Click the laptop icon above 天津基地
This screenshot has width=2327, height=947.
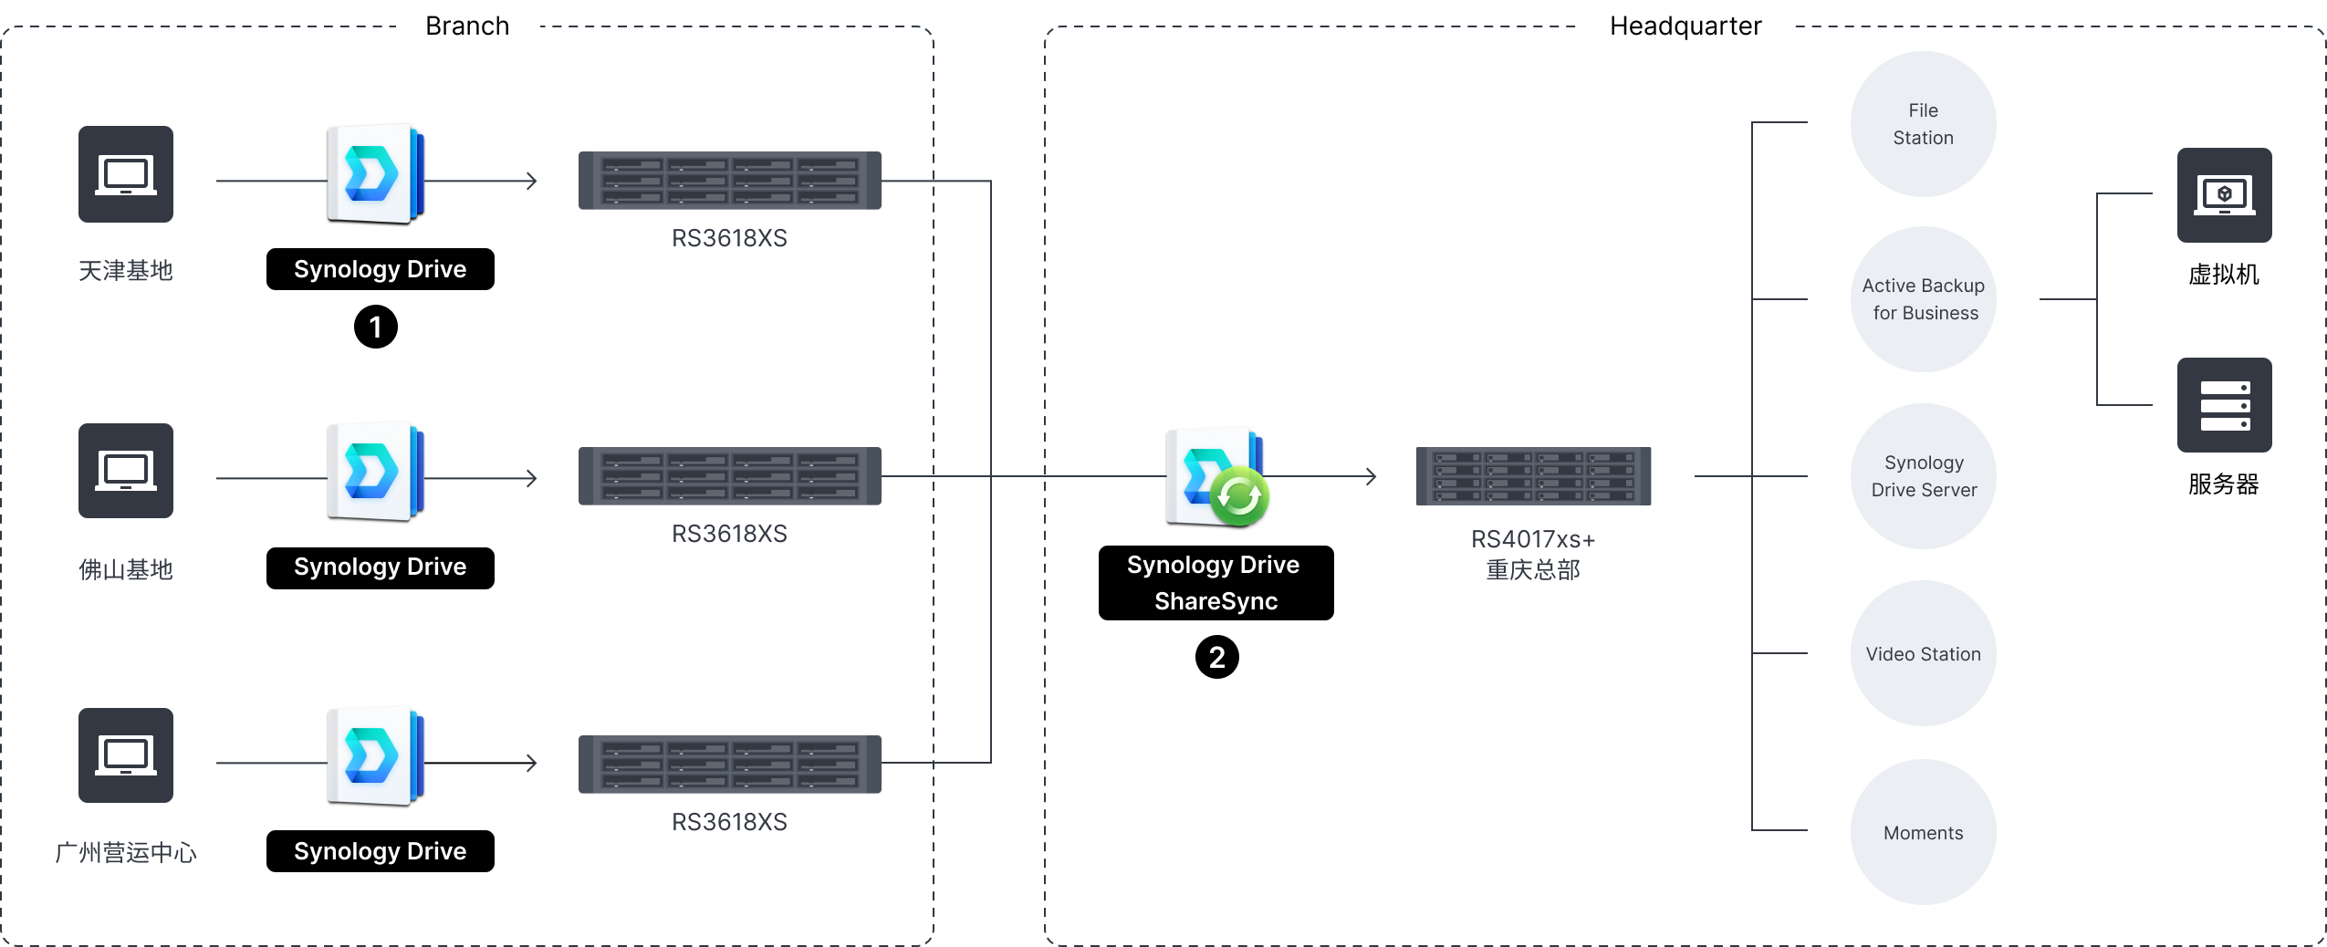click(x=126, y=174)
